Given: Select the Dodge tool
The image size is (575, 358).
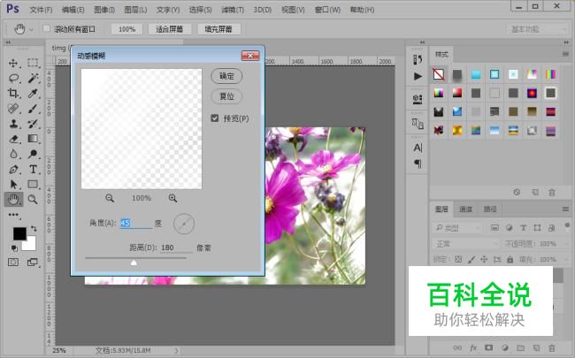Looking at the screenshot, I should [x=33, y=154].
